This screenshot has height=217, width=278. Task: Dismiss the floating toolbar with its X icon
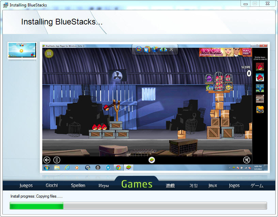[x=171, y=49]
